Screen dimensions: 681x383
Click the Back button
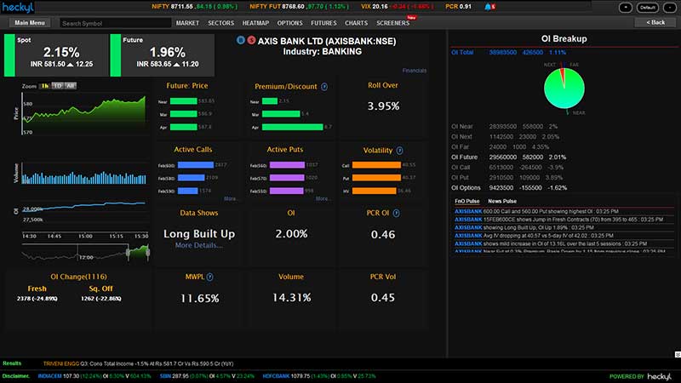pos(655,23)
